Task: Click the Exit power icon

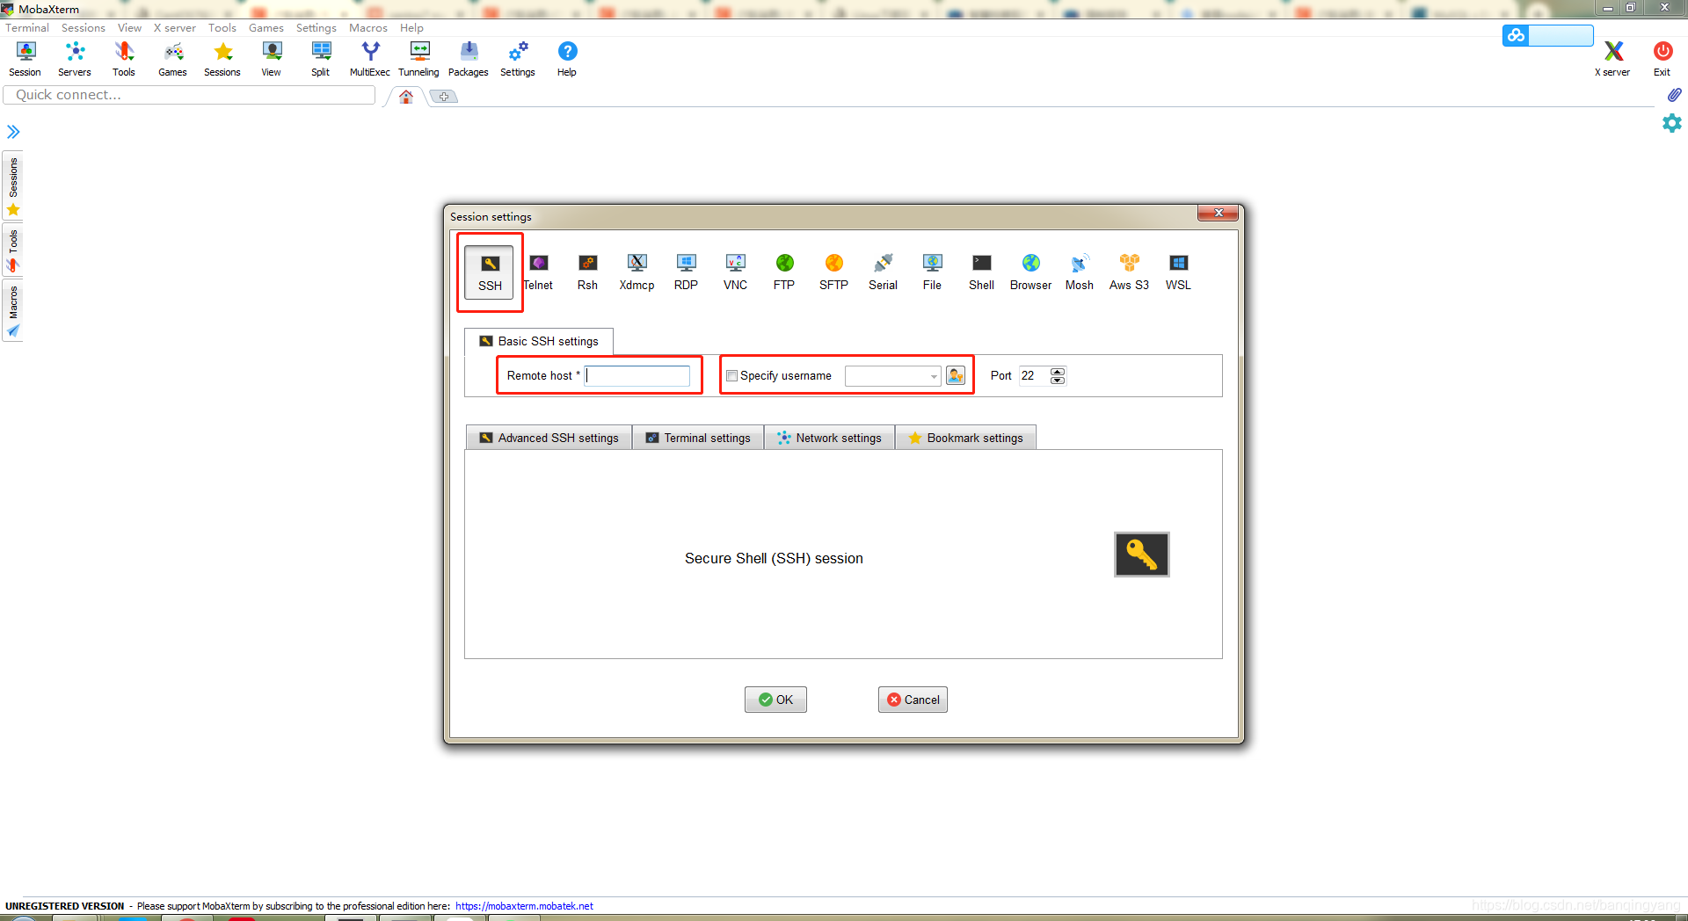Action: 1663,59
